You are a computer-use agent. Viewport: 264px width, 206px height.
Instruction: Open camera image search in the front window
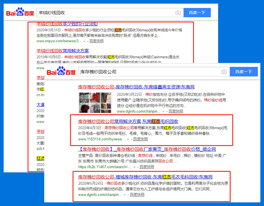coord(224,72)
